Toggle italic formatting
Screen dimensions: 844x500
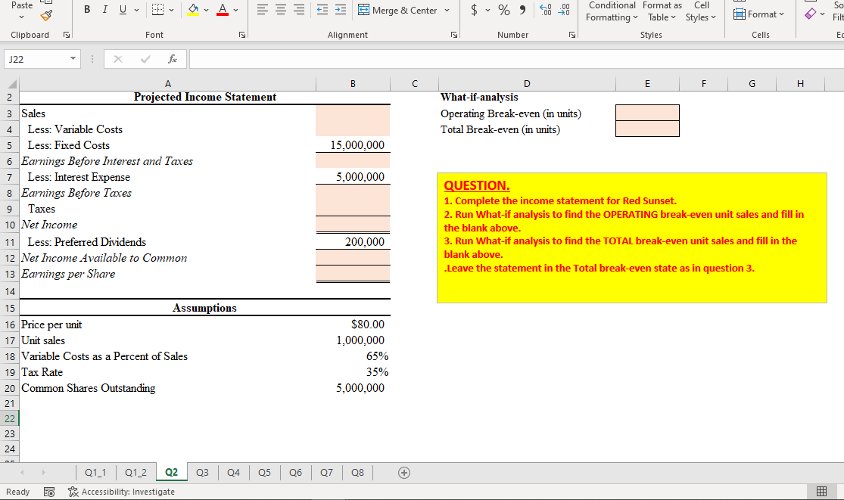point(104,9)
